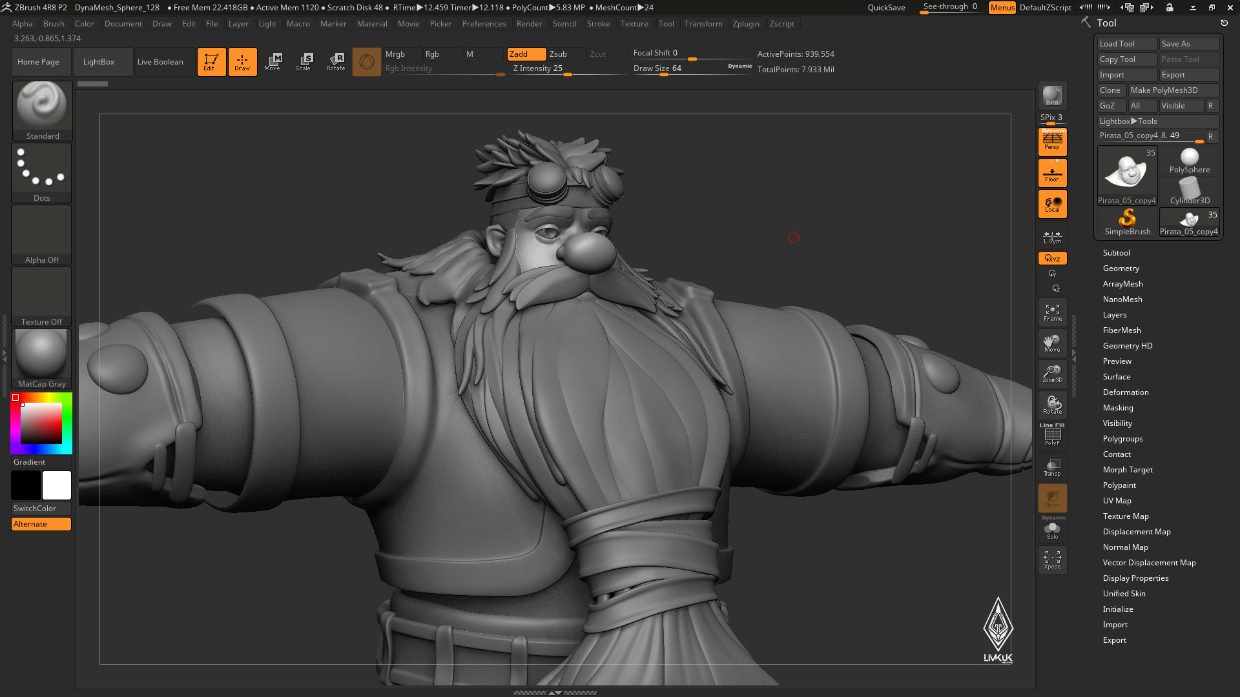Open the Brush menu
This screenshot has width=1240, height=697.
pyautogui.click(x=54, y=24)
